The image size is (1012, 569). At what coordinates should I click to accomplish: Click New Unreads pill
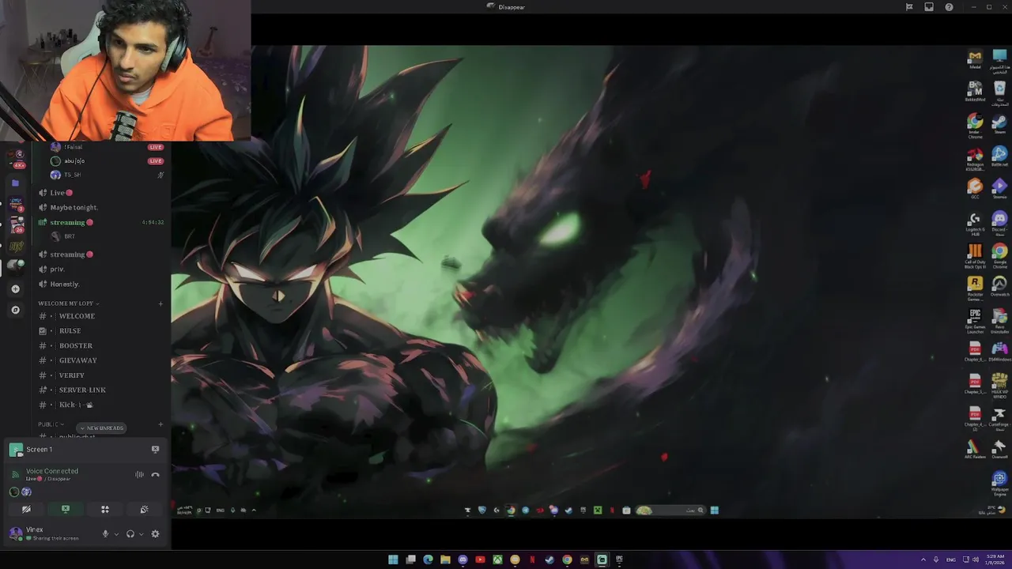[100, 428]
